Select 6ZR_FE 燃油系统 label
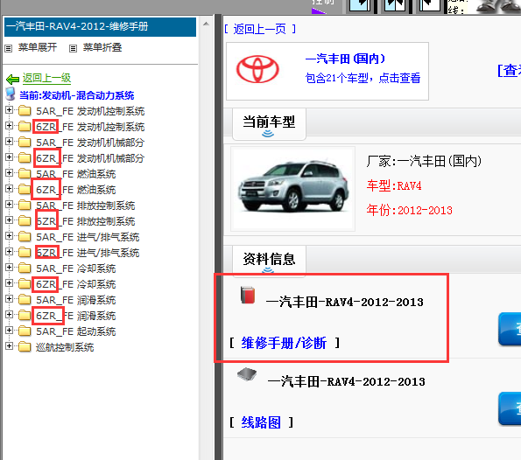Viewport: 521px width, 460px height. pos(76,190)
